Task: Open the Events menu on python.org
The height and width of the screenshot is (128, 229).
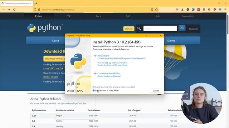Action: tap(171, 41)
